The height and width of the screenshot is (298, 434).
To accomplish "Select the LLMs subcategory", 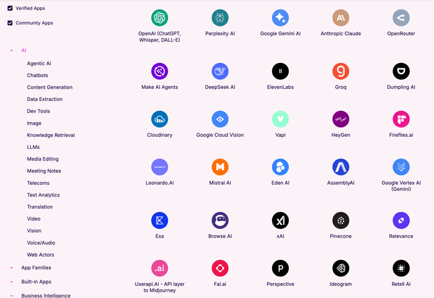I will [x=33, y=147].
